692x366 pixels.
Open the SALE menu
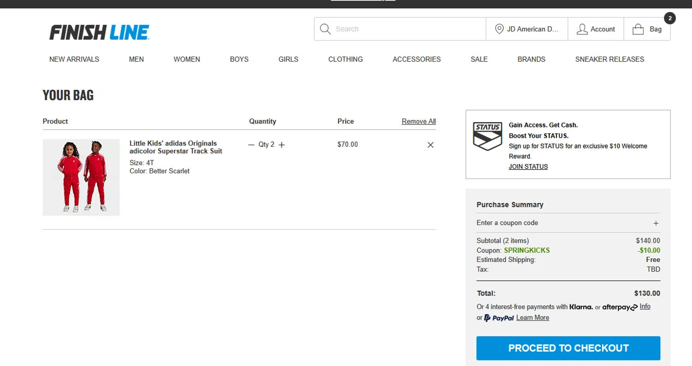click(x=479, y=59)
